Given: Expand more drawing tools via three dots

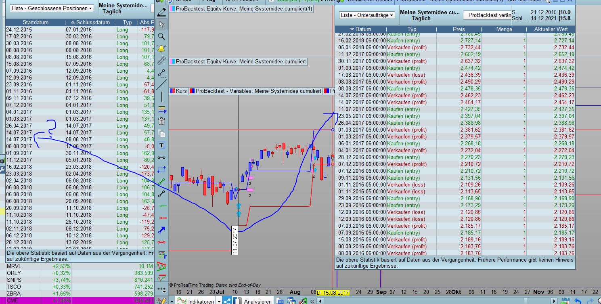Looking at the screenshot, I should pos(162,289).
